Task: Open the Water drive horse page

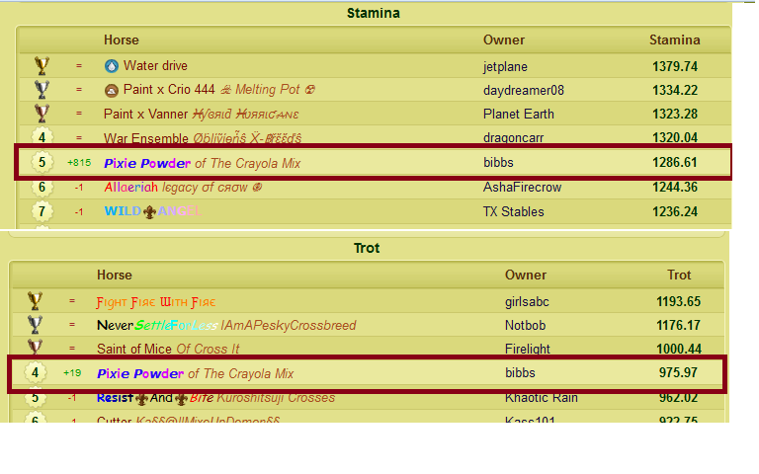Action: pos(155,66)
